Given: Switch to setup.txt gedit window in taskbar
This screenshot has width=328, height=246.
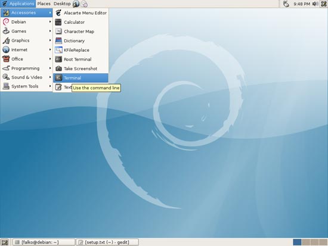Looking at the screenshot, I should 107,242.
